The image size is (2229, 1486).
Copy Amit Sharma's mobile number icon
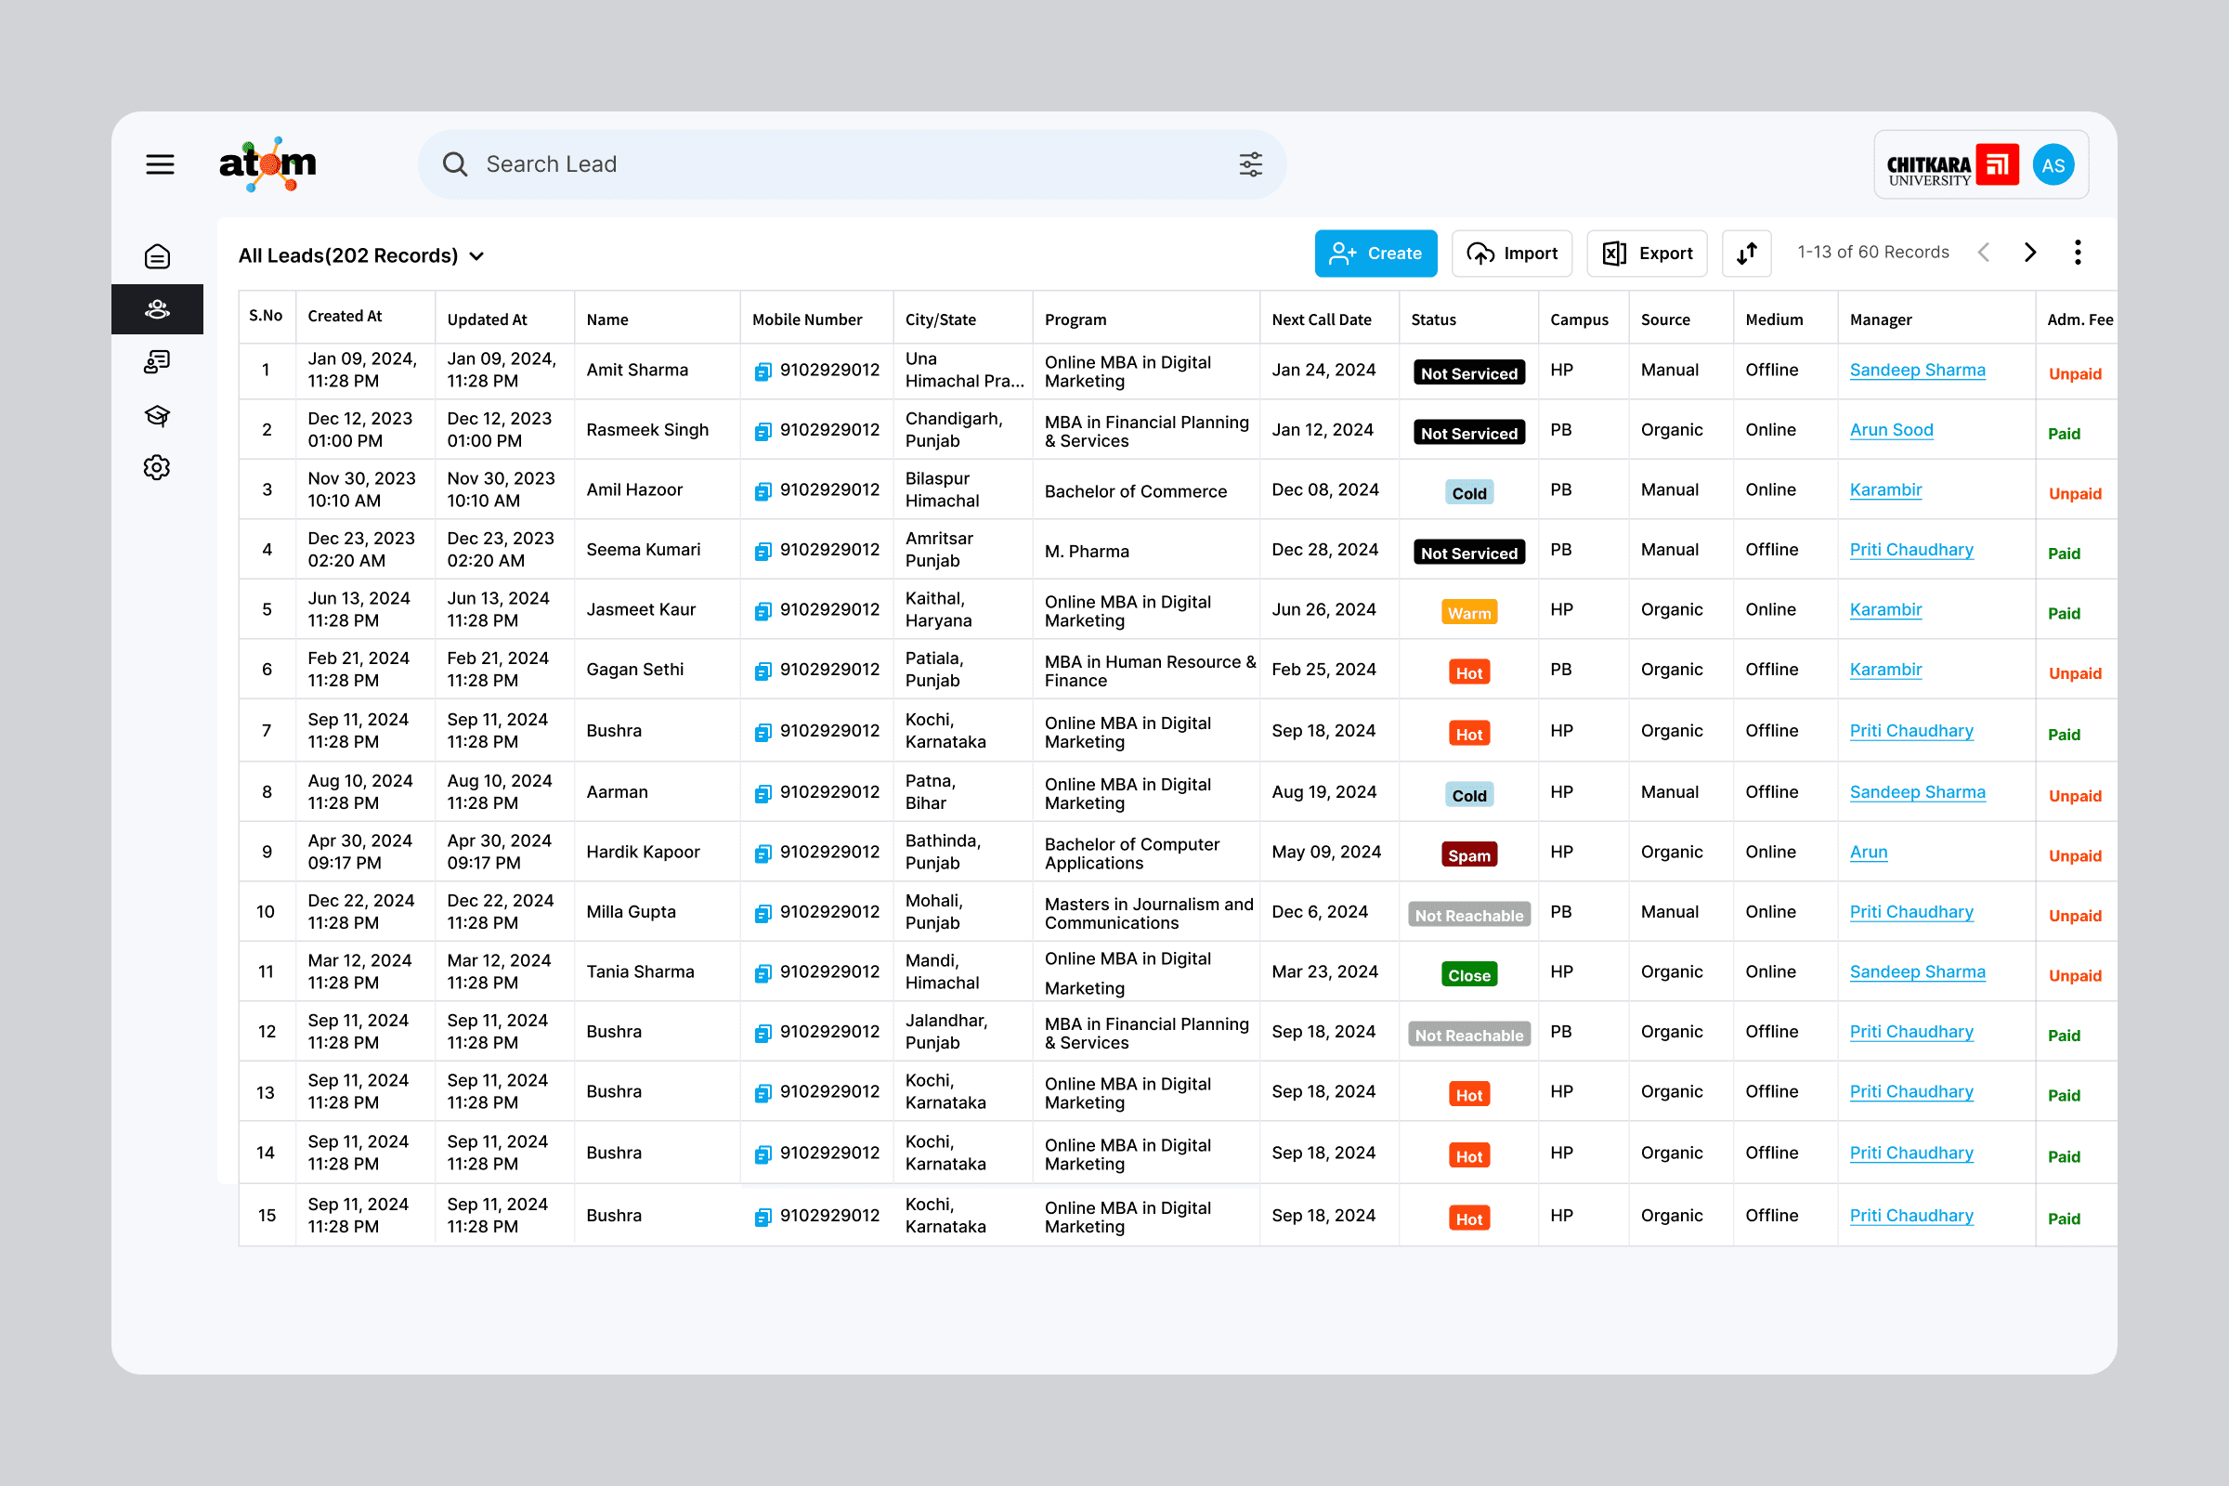(x=762, y=371)
